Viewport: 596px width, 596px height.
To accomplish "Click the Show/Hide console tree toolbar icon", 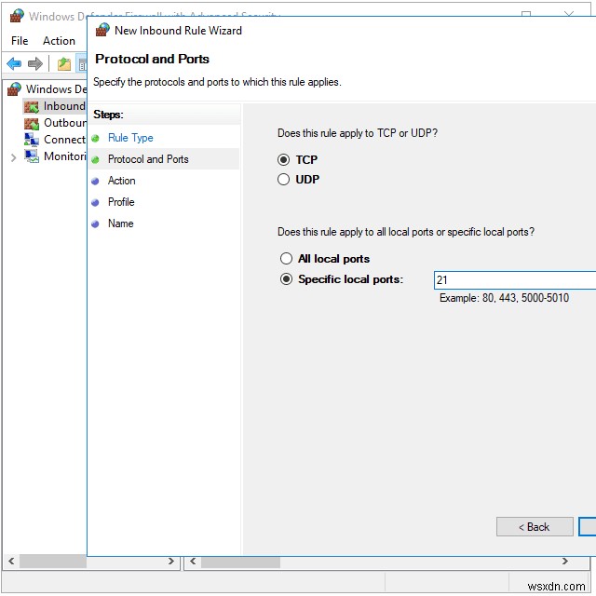I will pyautogui.click(x=83, y=64).
